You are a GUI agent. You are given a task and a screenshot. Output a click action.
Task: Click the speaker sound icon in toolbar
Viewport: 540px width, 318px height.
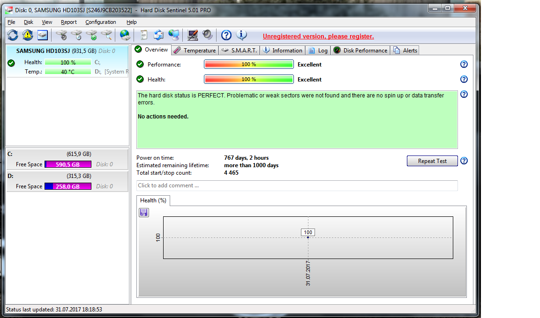pyautogui.click(x=207, y=35)
